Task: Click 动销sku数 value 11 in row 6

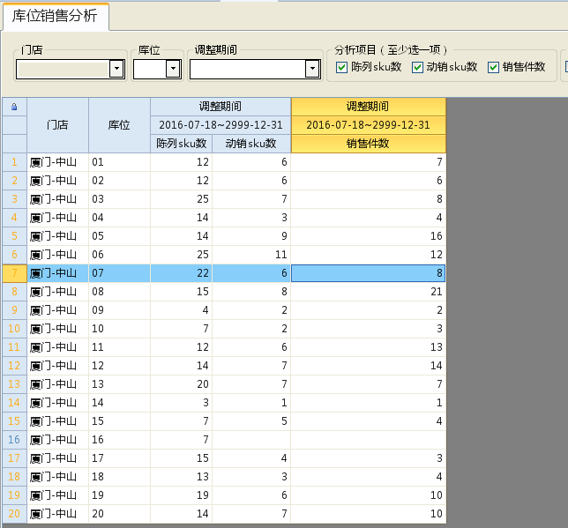Action: [x=251, y=255]
